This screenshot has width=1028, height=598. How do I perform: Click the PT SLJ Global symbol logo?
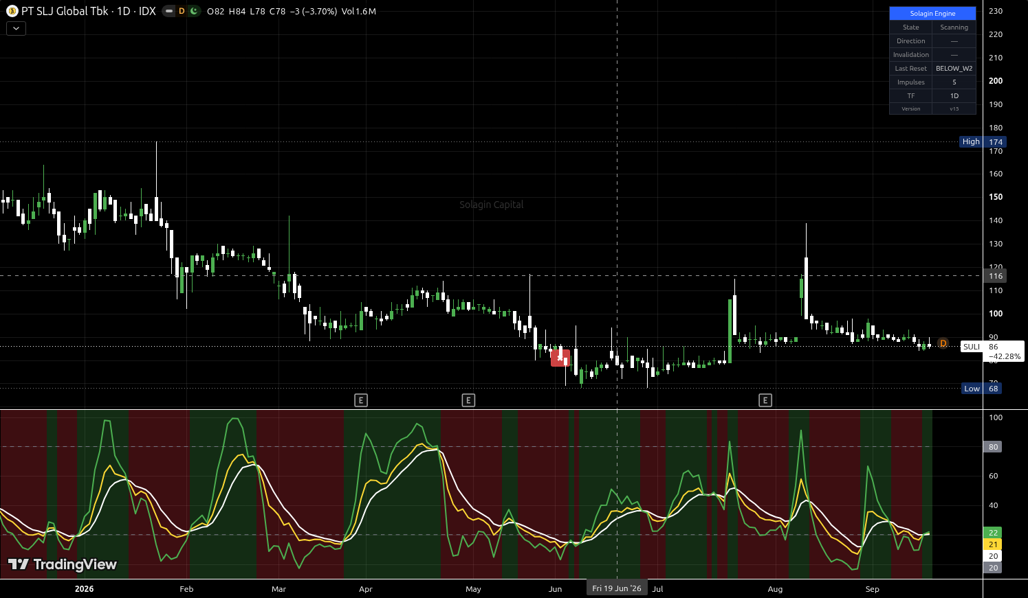point(12,11)
